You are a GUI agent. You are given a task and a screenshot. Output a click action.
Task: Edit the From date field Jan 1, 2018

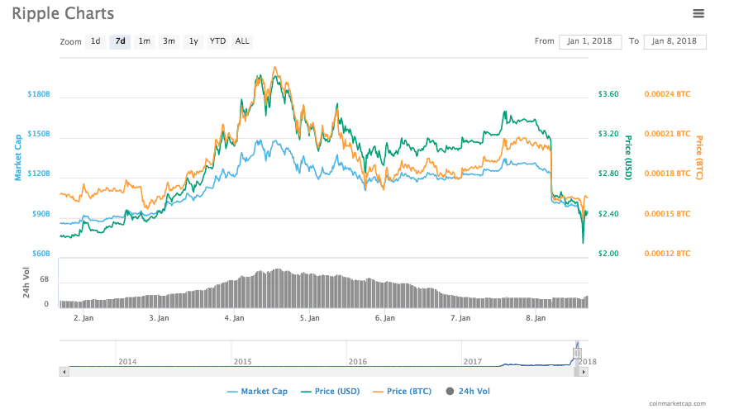coord(590,41)
